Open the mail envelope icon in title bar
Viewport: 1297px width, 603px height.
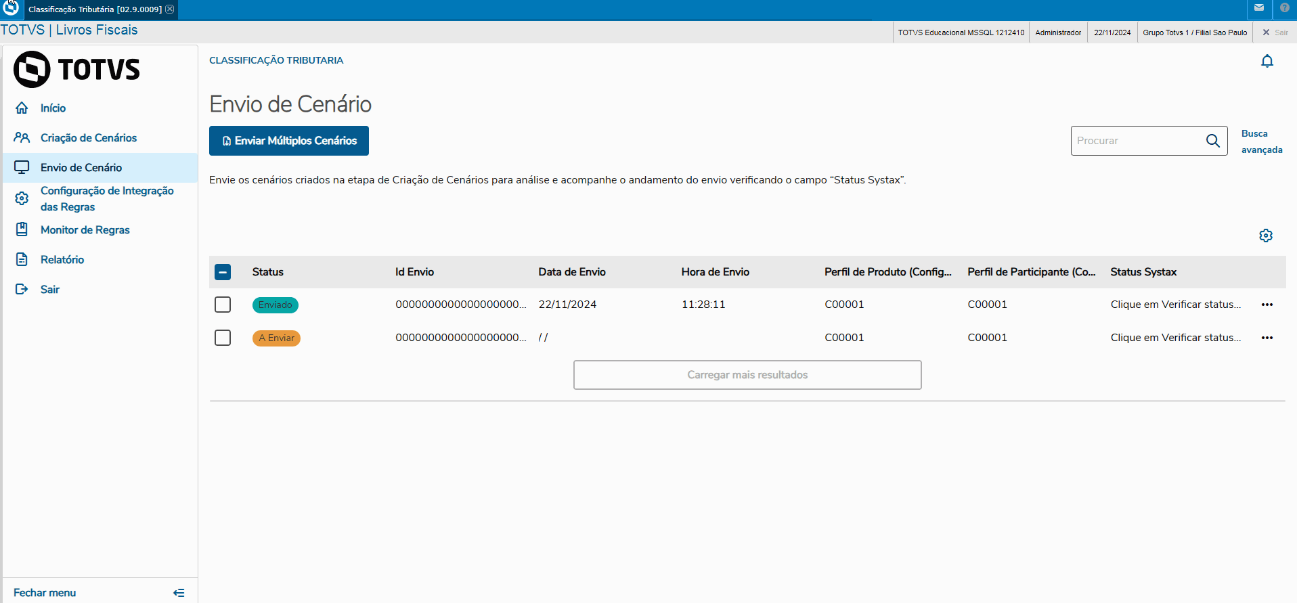pyautogui.click(x=1259, y=8)
